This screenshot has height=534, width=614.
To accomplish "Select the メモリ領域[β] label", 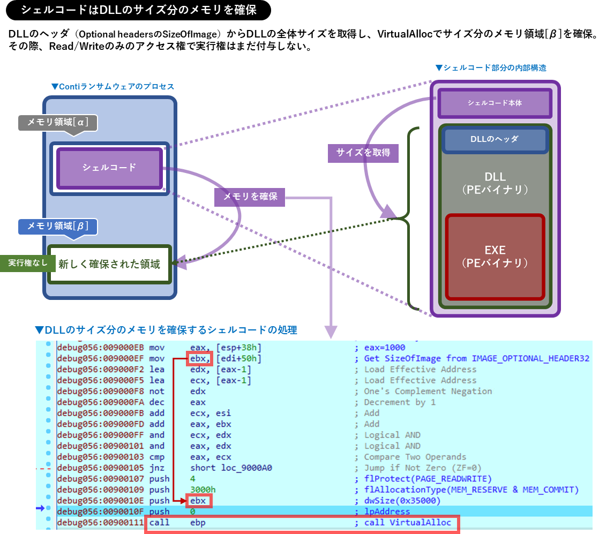I will [56, 227].
